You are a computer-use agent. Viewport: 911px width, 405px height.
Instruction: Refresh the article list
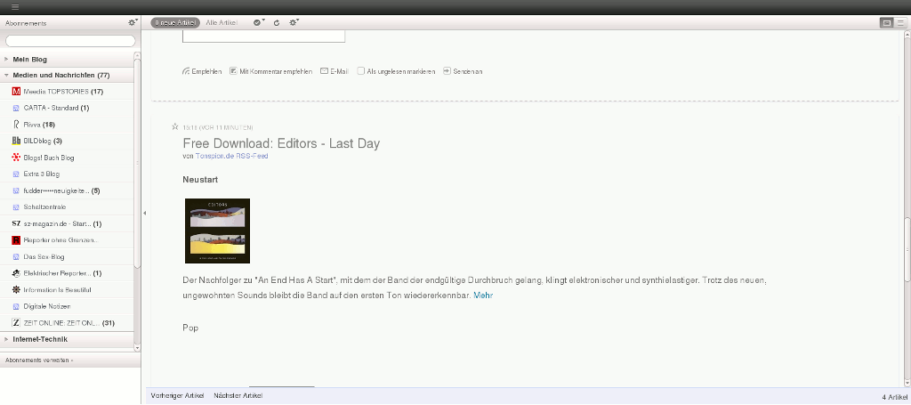point(277,22)
